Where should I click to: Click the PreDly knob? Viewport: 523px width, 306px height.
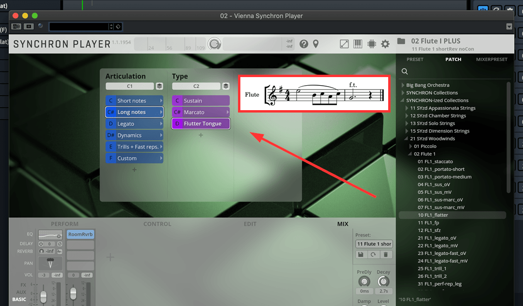(364, 282)
